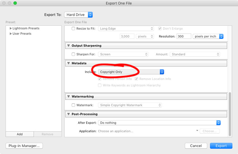Collapse the Output Sharpening section
The width and height of the screenshot is (238, 154).
[x=69, y=46]
